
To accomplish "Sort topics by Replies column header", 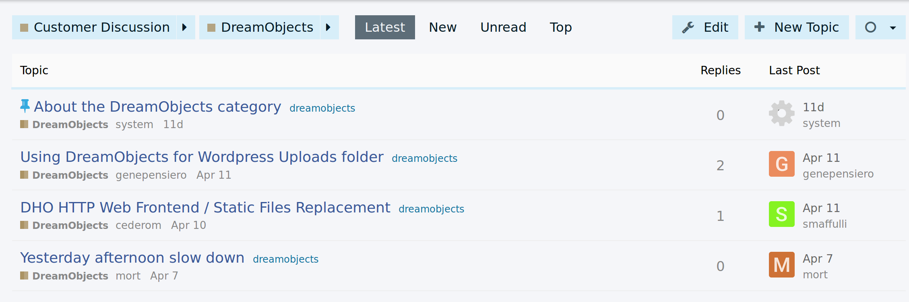I will coord(720,70).
